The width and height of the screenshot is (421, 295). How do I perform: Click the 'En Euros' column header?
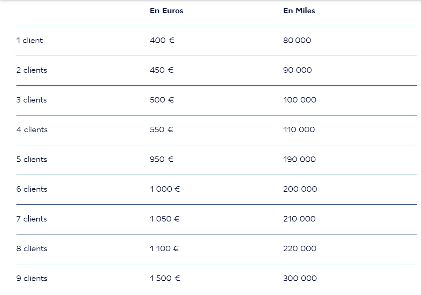click(x=166, y=11)
